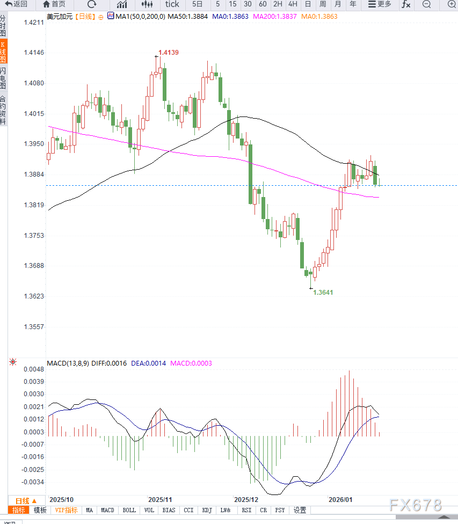Toggle the MA1 indicator chart icon
The height and width of the screenshot is (524, 458).
click(111, 17)
